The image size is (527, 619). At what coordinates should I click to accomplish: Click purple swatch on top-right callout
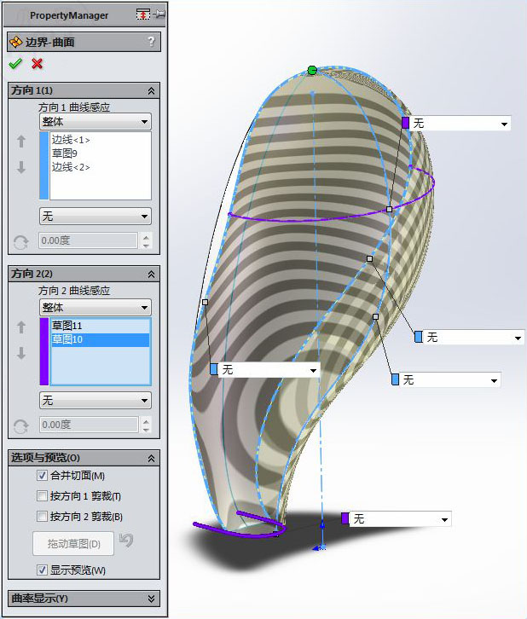(405, 123)
